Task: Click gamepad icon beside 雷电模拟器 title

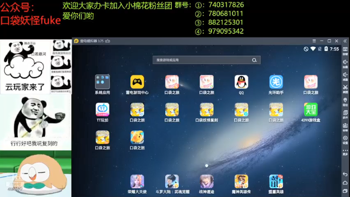Action: (108, 41)
